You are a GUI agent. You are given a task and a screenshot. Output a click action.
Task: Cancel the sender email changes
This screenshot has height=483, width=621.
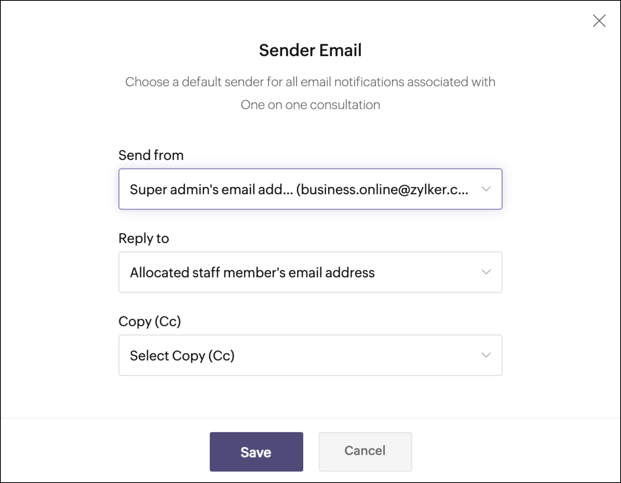pos(365,452)
